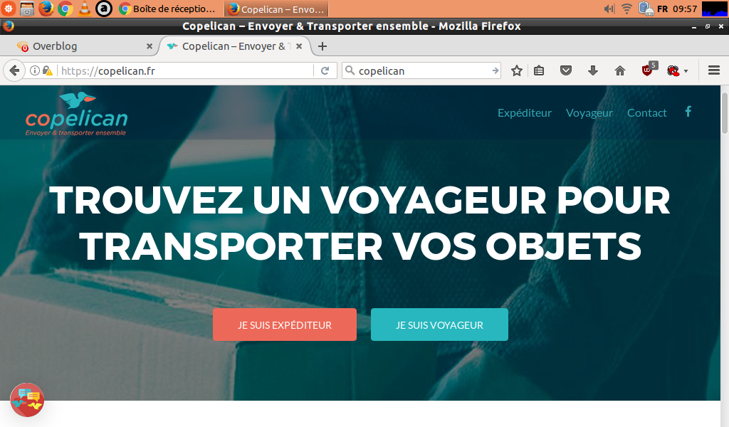Launch Chrome from panel launcher
The height and width of the screenshot is (427, 729).
coord(65,9)
